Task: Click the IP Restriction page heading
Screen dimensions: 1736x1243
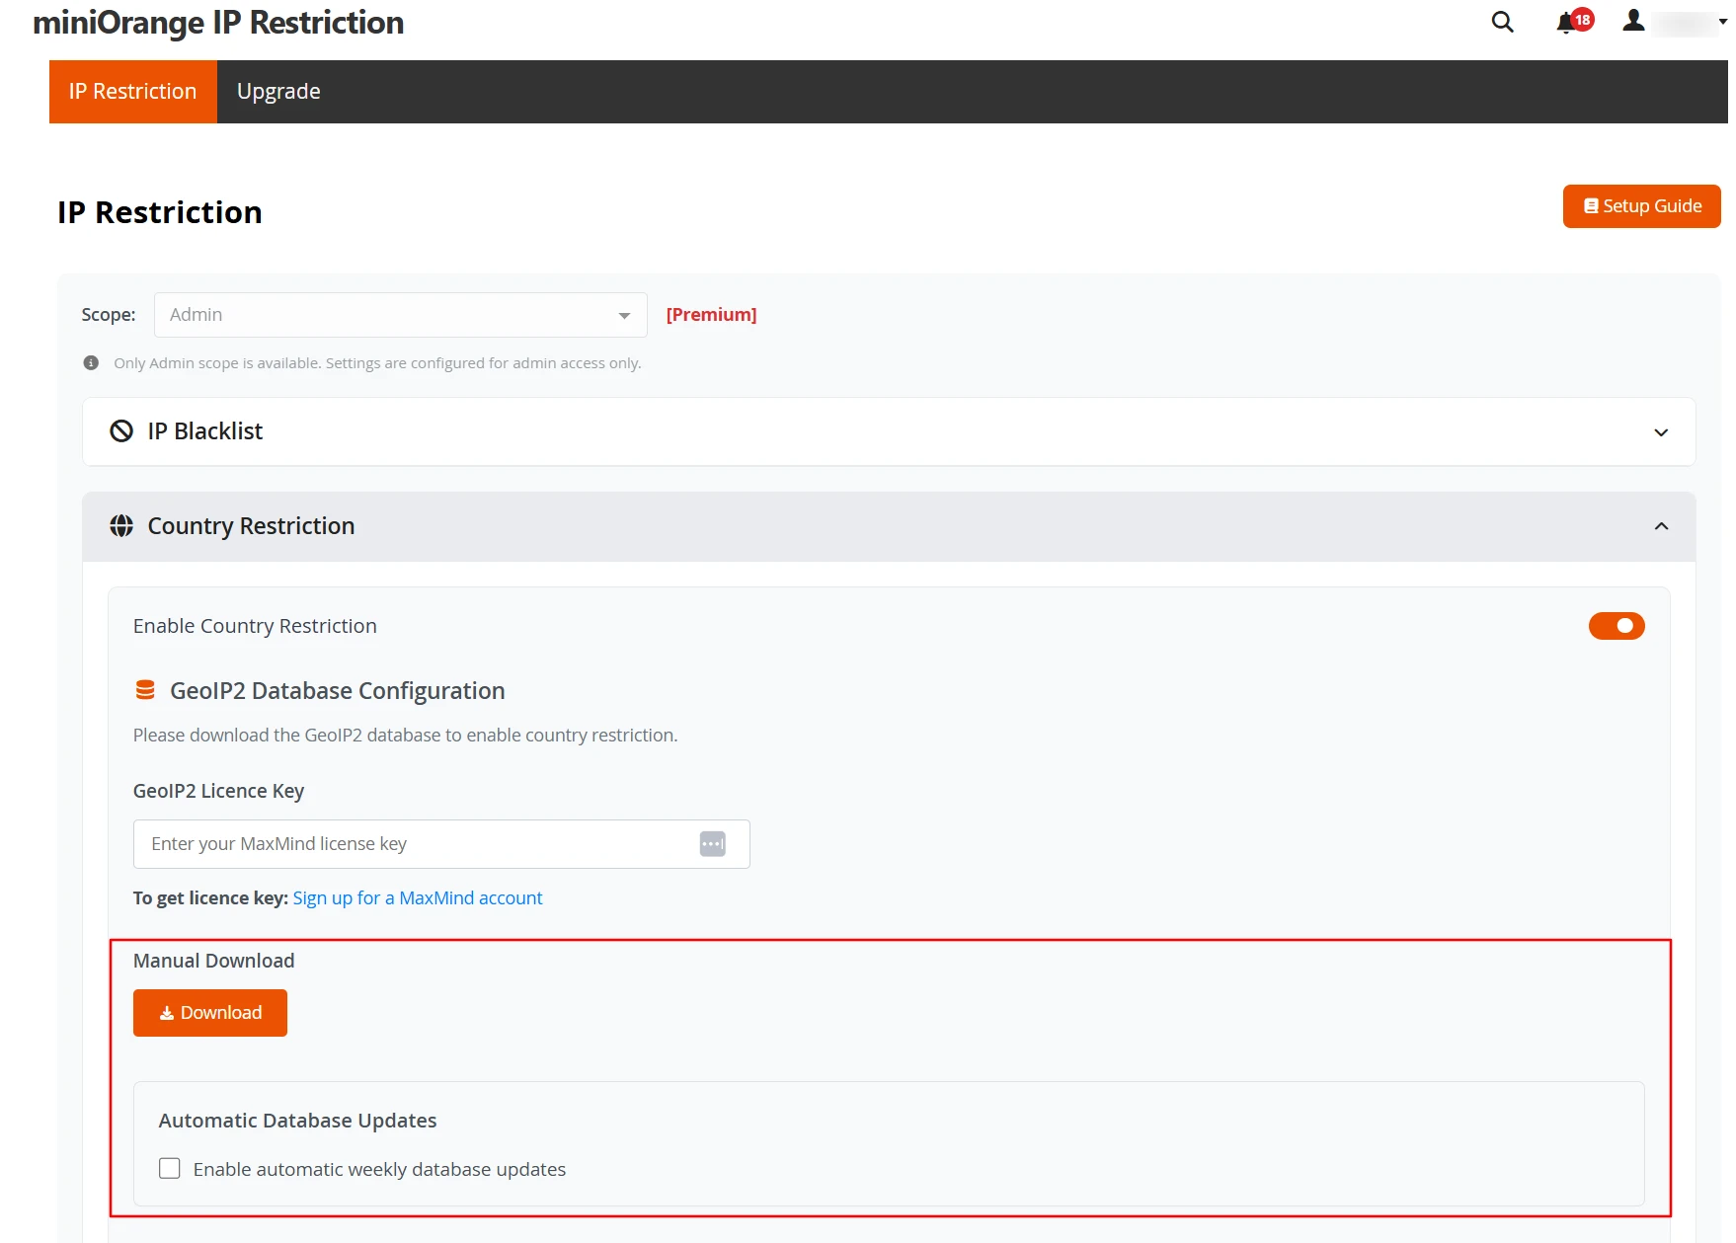Action: (x=160, y=212)
